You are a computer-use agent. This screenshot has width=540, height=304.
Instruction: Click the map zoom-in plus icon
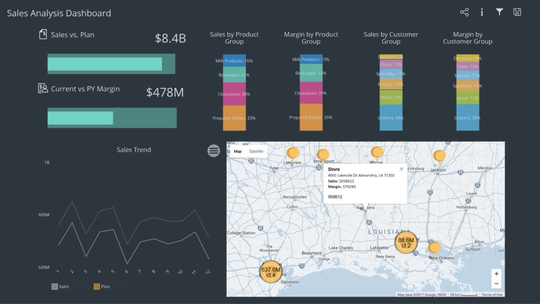click(496, 274)
